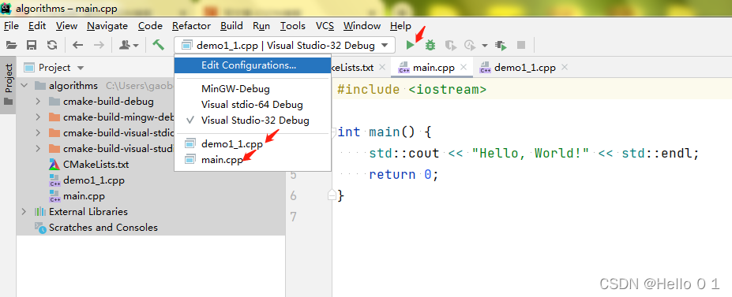
Task: Select demo1_1.cpp target in dropdown list
Action: [x=253, y=144]
